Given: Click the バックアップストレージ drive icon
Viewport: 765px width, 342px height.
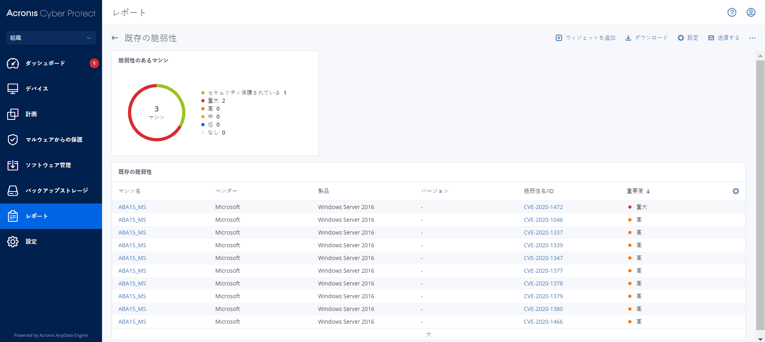Looking at the screenshot, I should pyautogui.click(x=13, y=191).
